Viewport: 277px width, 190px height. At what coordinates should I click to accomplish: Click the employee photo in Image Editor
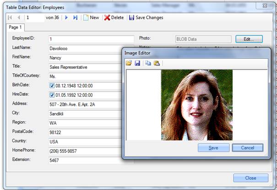point(196,105)
